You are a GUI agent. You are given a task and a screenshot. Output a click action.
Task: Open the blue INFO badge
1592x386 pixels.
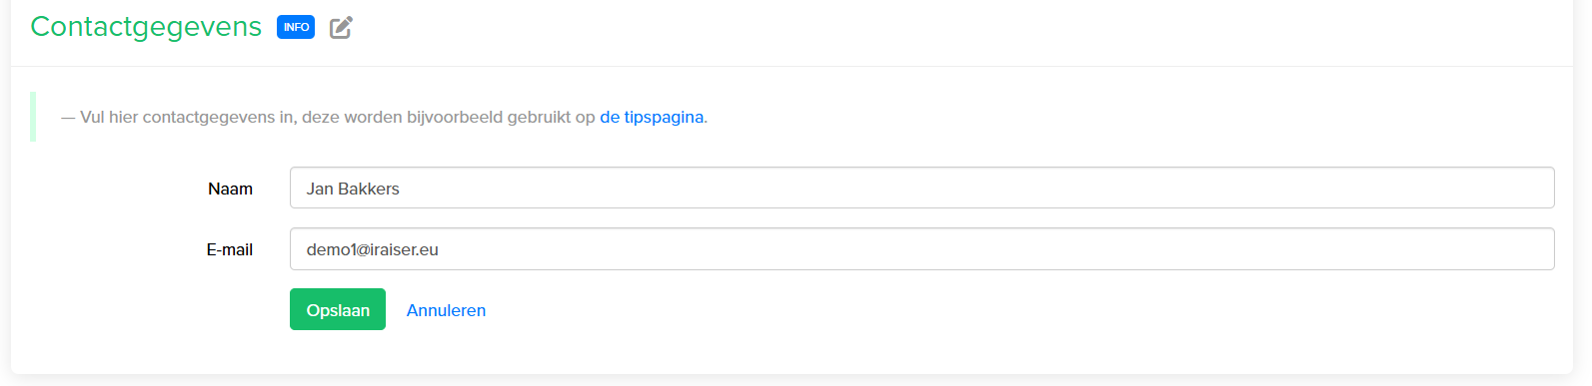(x=296, y=27)
